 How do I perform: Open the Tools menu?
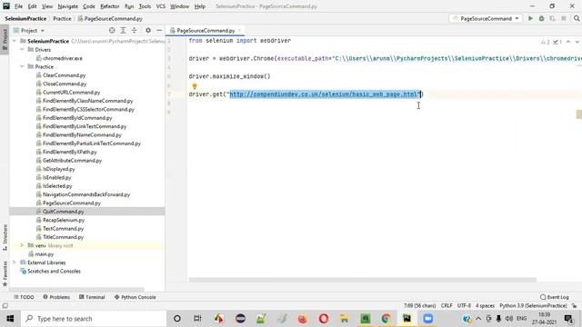[x=145, y=6]
